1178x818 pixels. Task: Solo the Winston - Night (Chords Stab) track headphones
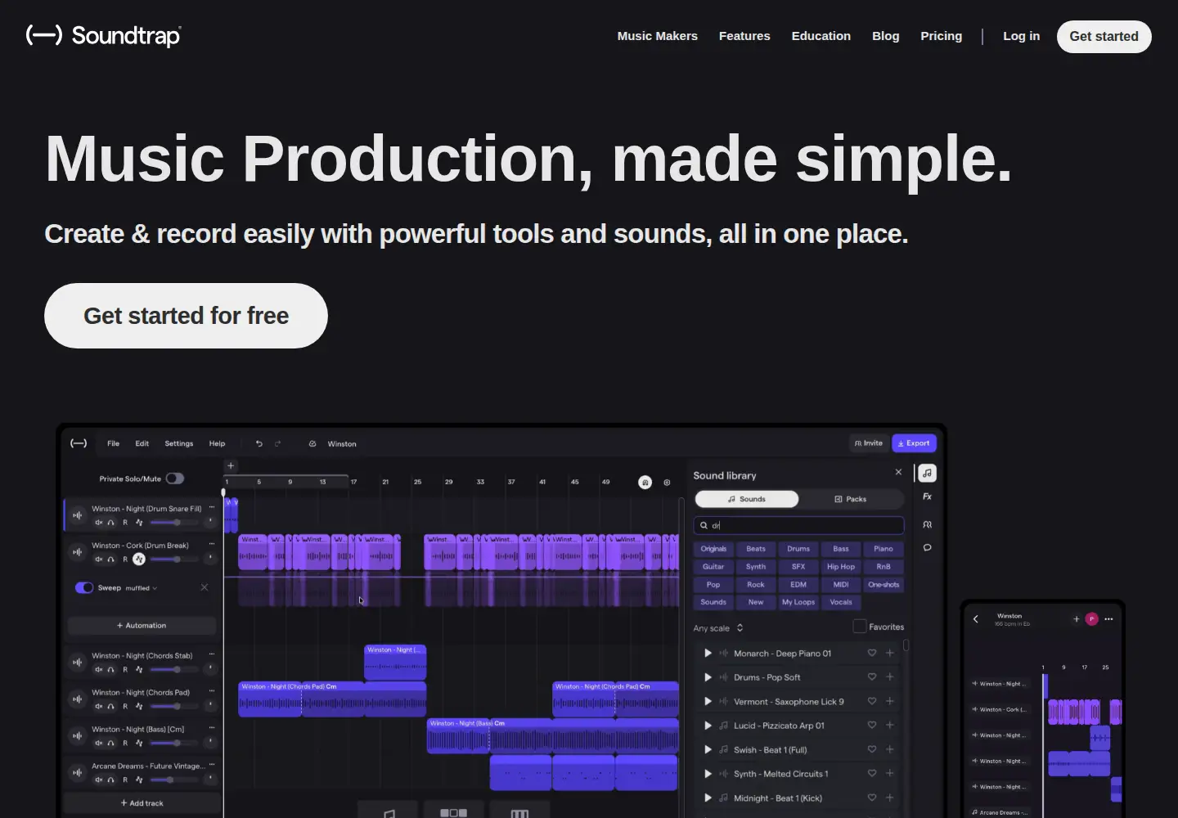point(111,669)
